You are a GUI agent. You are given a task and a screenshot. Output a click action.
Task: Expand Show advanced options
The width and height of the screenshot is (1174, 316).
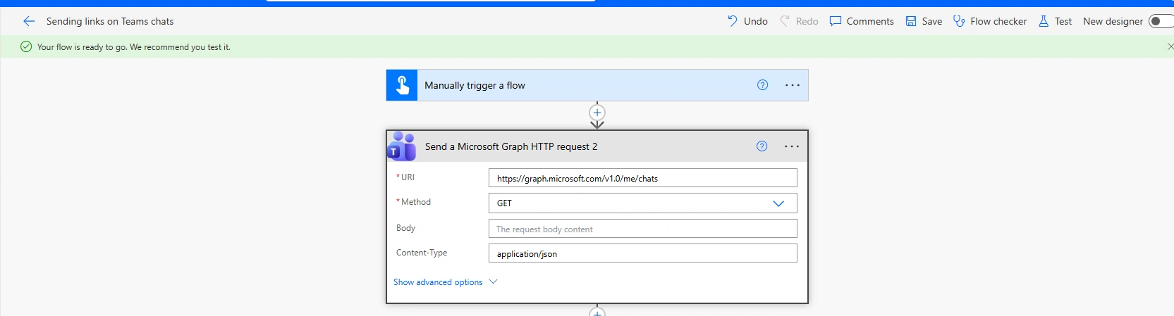[445, 282]
